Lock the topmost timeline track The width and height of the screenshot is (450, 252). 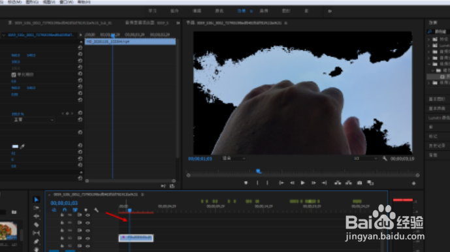(62, 215)
